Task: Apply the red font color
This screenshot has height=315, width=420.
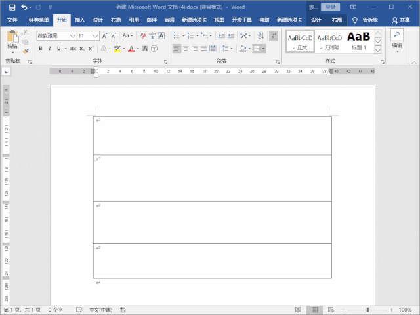Action: [x=131, y=49]
